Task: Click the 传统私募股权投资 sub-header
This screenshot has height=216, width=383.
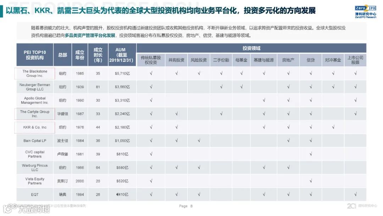Action: (x=151, y=60)
